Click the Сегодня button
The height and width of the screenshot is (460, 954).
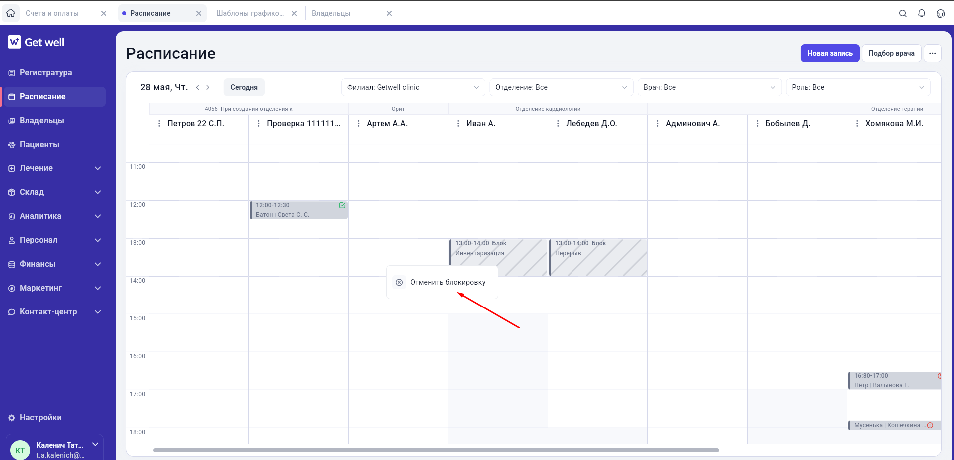(244, 87)
